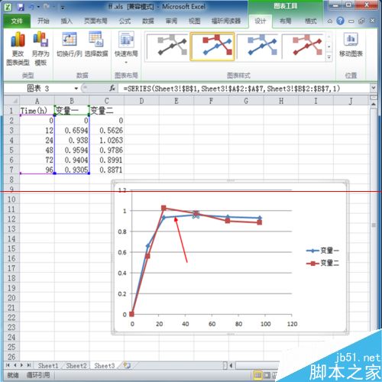382x382 pixels.
Task: Click the chart horizontal axis label 60
Action: pos(212,324)
